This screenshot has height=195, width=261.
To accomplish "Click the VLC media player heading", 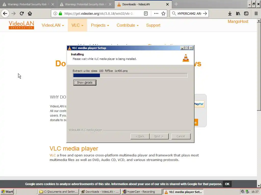I will [x=74, y=149].
